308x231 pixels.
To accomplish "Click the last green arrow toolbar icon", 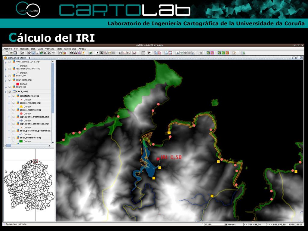I will 243,53.
